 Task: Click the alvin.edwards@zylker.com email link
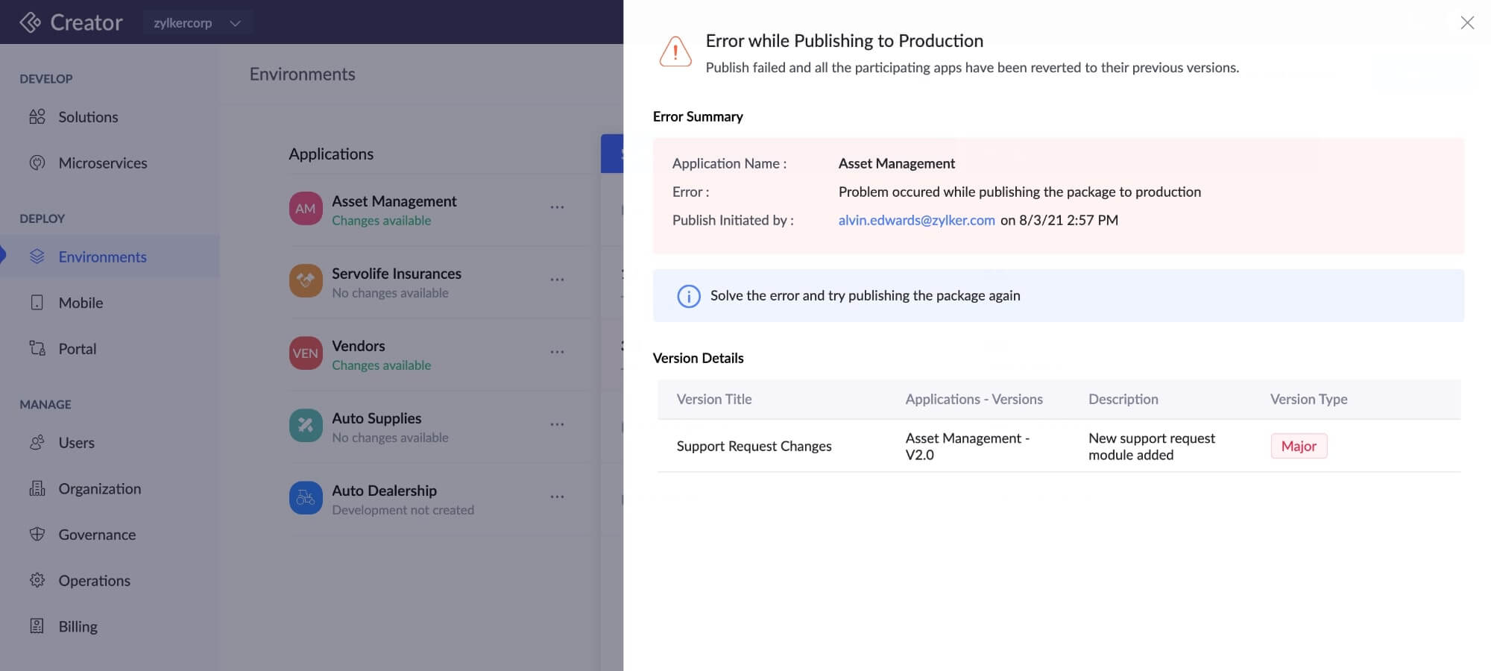(916, 220)
